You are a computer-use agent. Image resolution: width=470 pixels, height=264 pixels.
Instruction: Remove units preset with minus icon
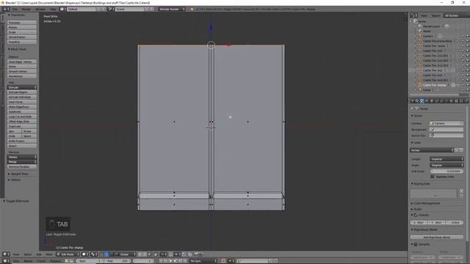461,150
